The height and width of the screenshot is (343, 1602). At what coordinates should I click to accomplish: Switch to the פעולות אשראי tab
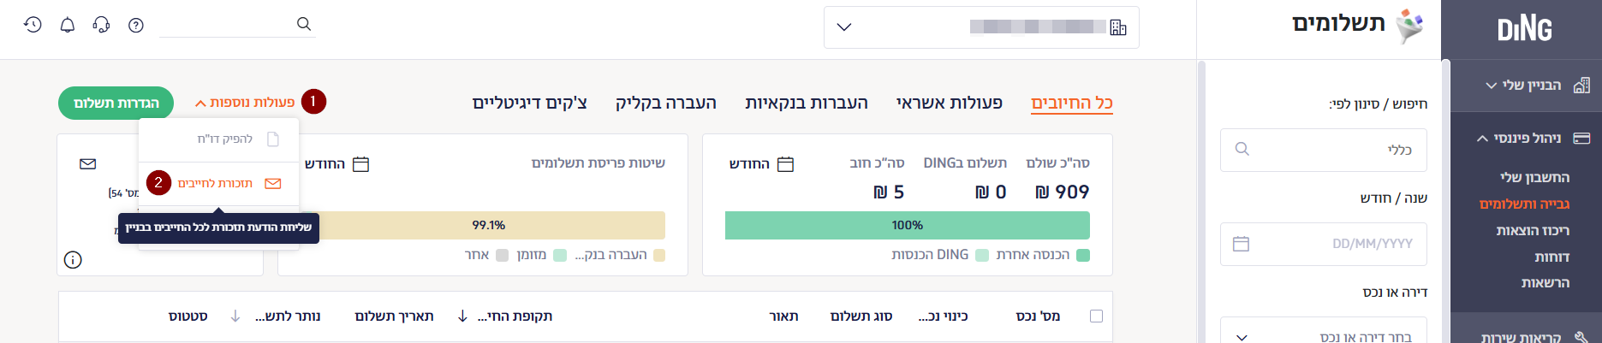click(x=949, y=103)
